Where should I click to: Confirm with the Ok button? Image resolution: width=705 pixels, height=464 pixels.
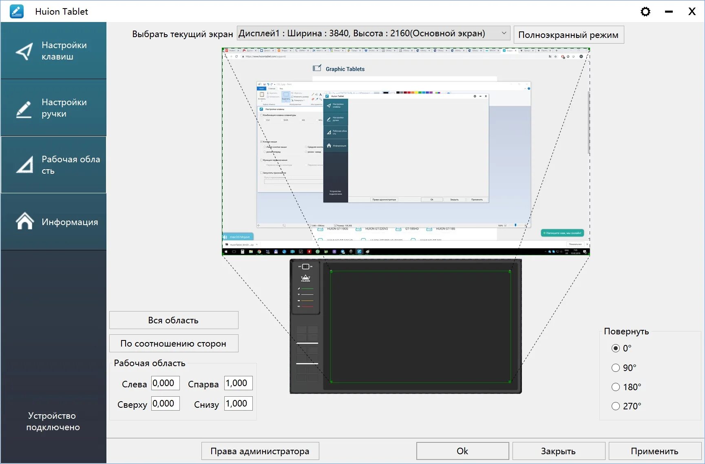(x=462, y=451)
